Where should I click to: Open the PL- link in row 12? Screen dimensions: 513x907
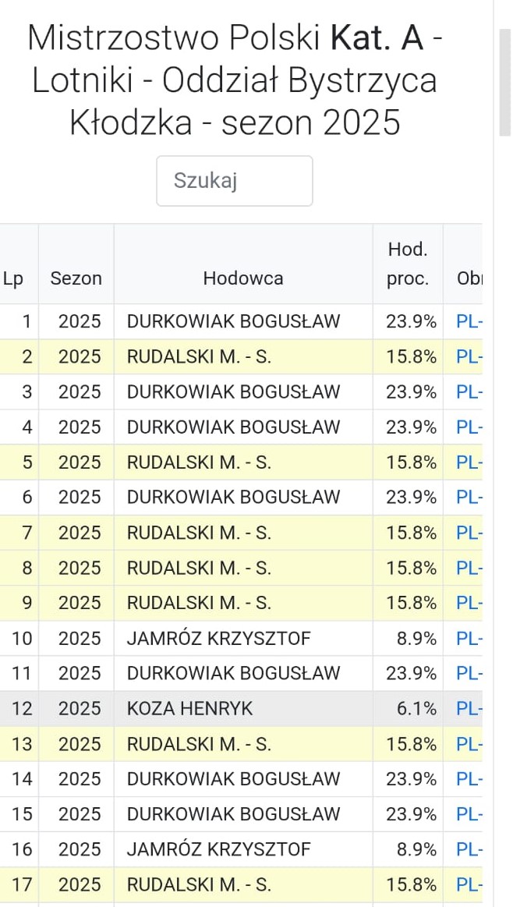coord(469,709)
